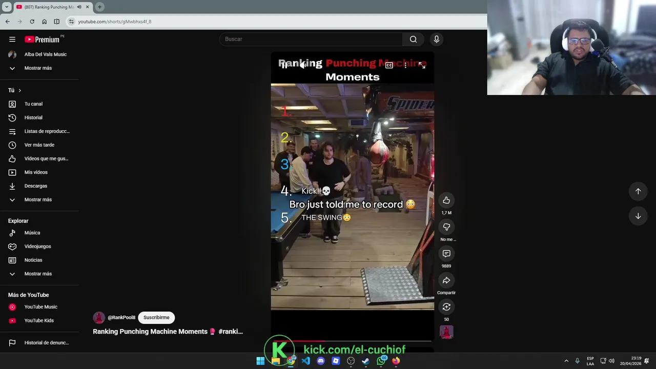Expand Mostrar más under Descargas

tap(39, 200)
